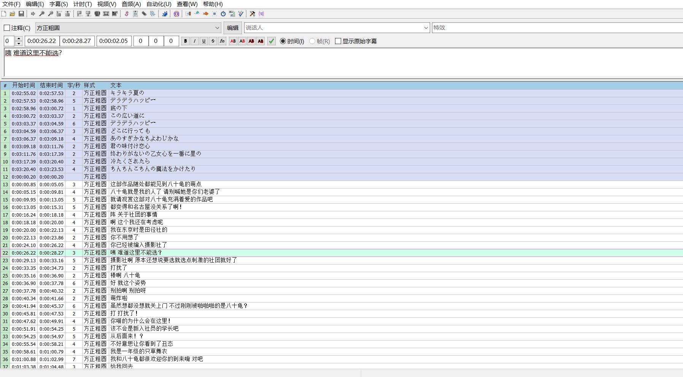Toggle italic formatting button
Screen dimensions: 683x377
(x=195, y=41)
